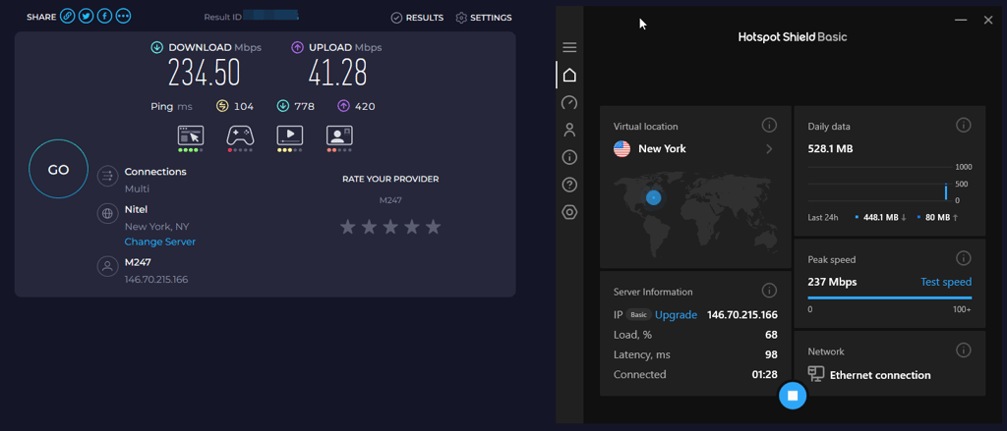The image size is (1007, 431).
Task: Click the IP address 146.70.215.166 in Speedtest
Action: click(x=156, y=280)
